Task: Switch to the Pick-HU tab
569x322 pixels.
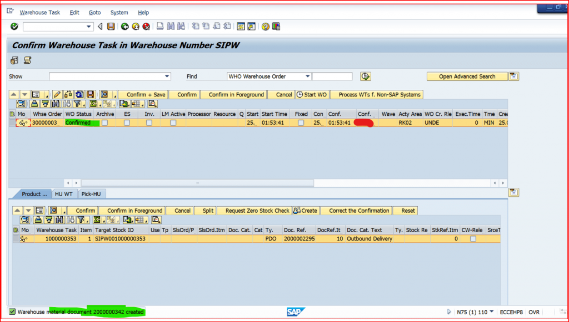Action: click(x=91, y=194)
